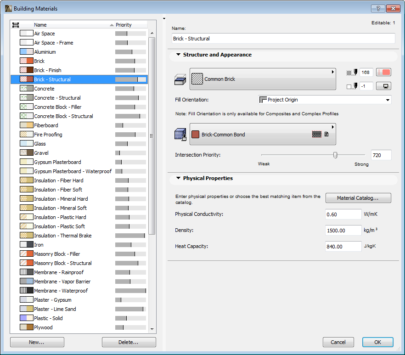This screenshot has width=405, height=355.
Task: Click the foreground pen number field 168
Action: click(x=366, y=73)
